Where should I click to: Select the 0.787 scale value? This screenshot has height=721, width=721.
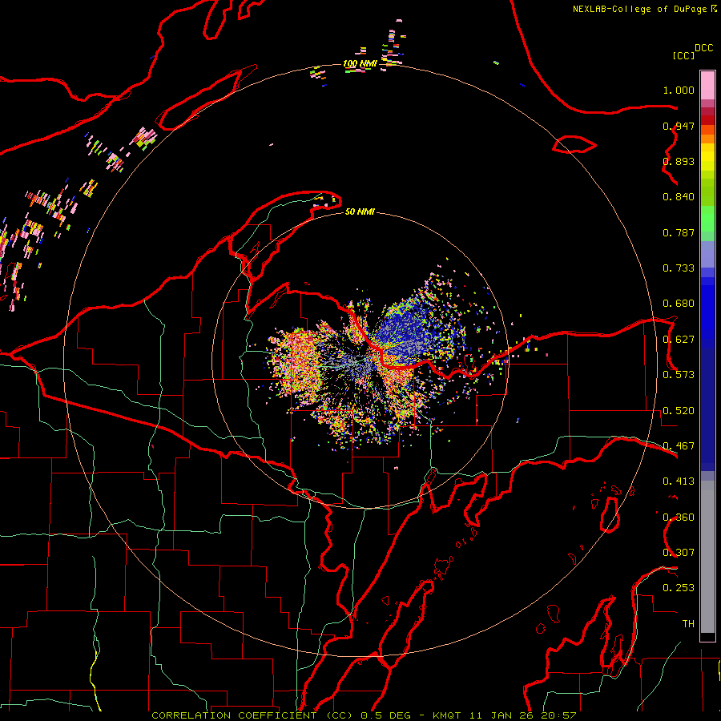pyautogui.click(x=679, y=232)
